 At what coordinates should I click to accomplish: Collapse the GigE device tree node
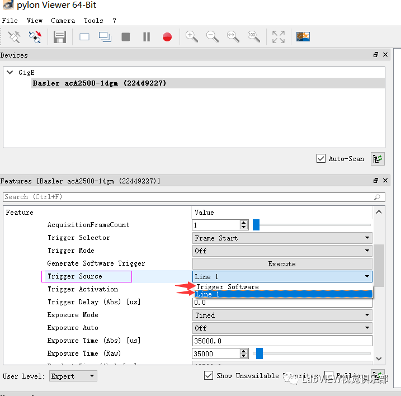10,72
